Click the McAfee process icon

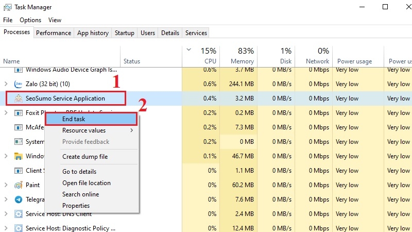click(19, 127)
